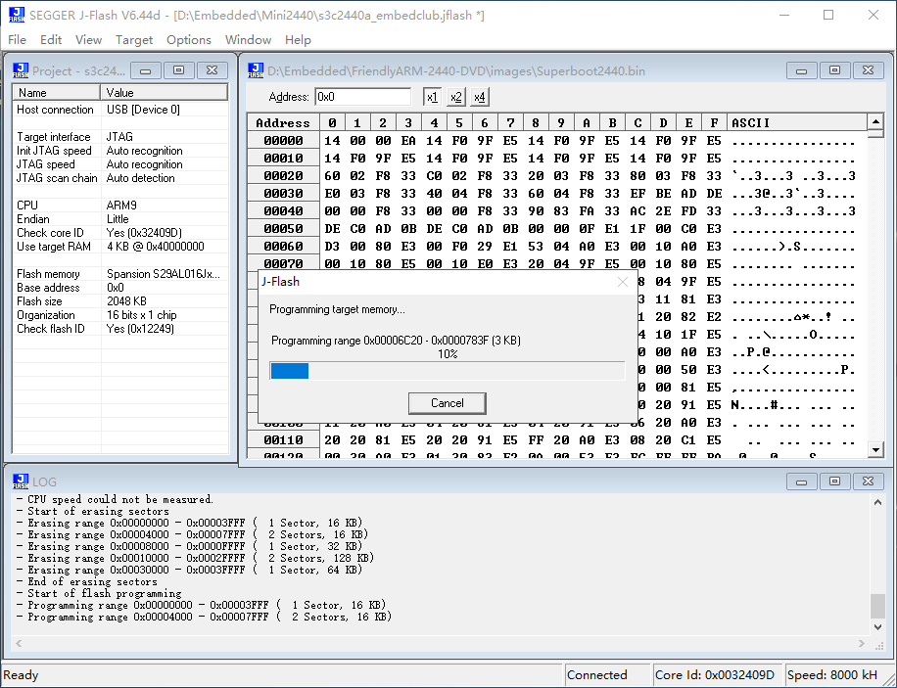Screen dimensions: 897x688
Task: Click the programming progress bar
Action: (x=448, y=371)
